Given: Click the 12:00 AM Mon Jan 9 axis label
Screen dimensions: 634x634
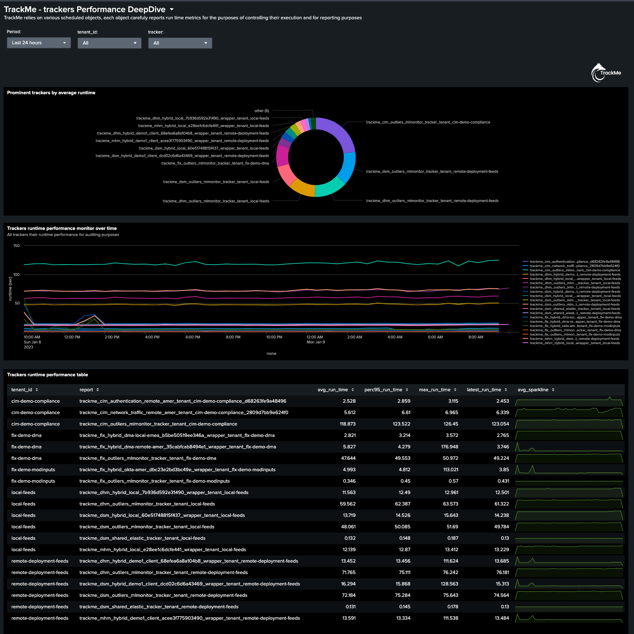Looking at the screenshot, I should 316,339.
